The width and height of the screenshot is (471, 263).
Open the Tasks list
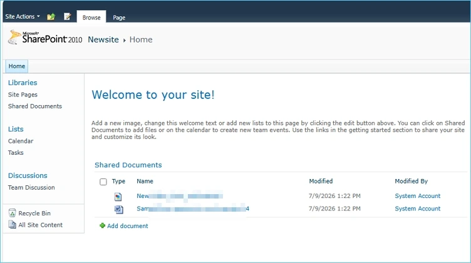click(16, 153)
